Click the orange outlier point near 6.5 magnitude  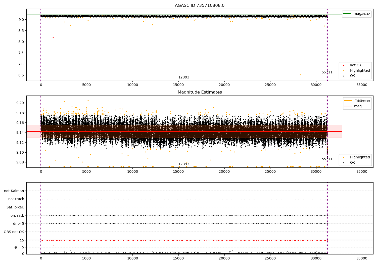[300, 75]
